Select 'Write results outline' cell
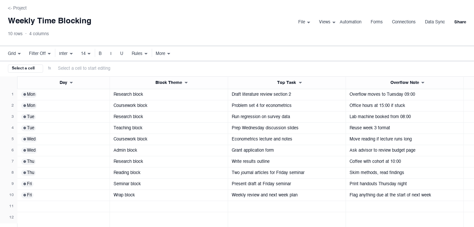 [x=287, y=162]
